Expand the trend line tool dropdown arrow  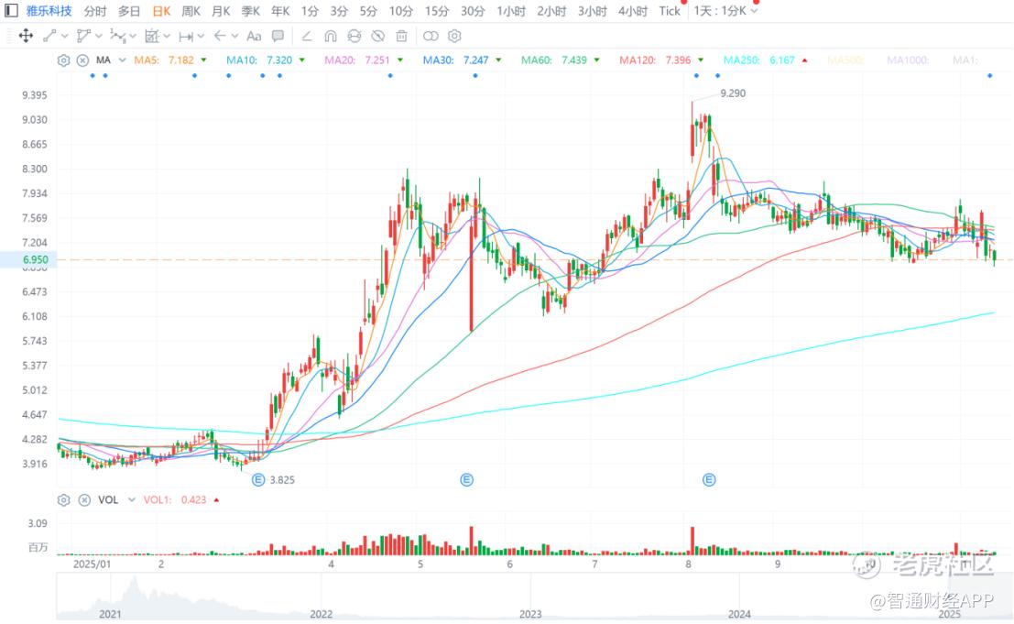[x=65, y=37]
